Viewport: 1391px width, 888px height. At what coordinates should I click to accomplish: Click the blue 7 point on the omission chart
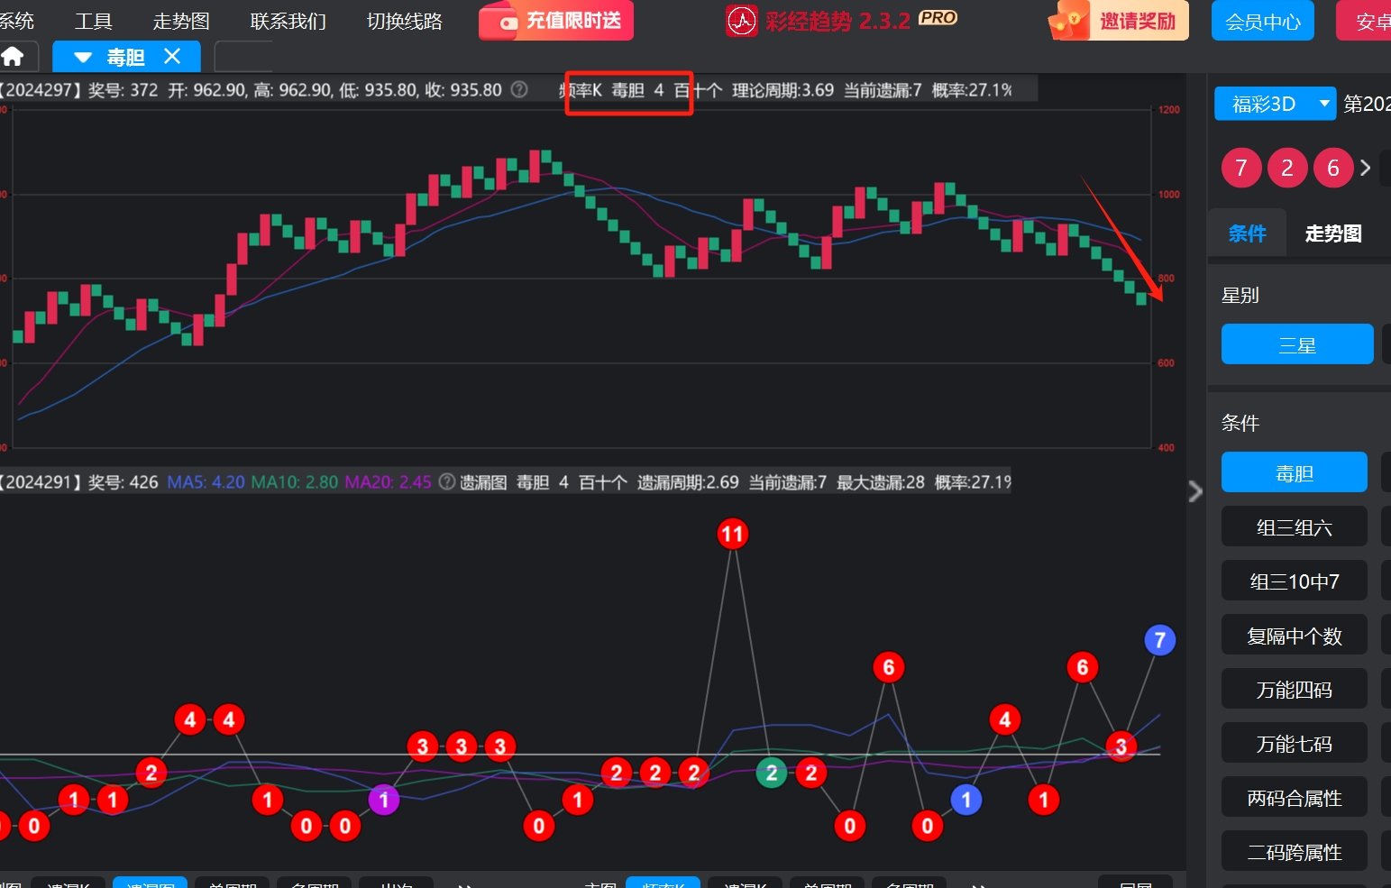click(1159, 640)
